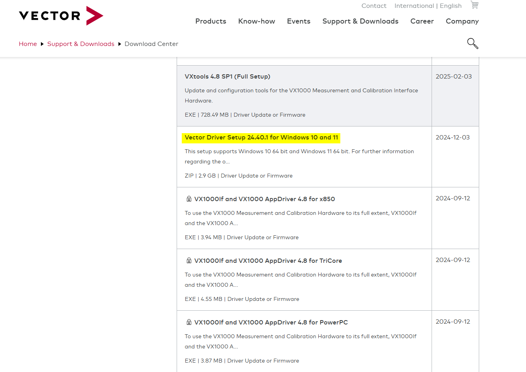Click lock icon beside AppDriver 4.8 for PowerPC
Viewport: 526px width, 372px height.
point(189,322)
